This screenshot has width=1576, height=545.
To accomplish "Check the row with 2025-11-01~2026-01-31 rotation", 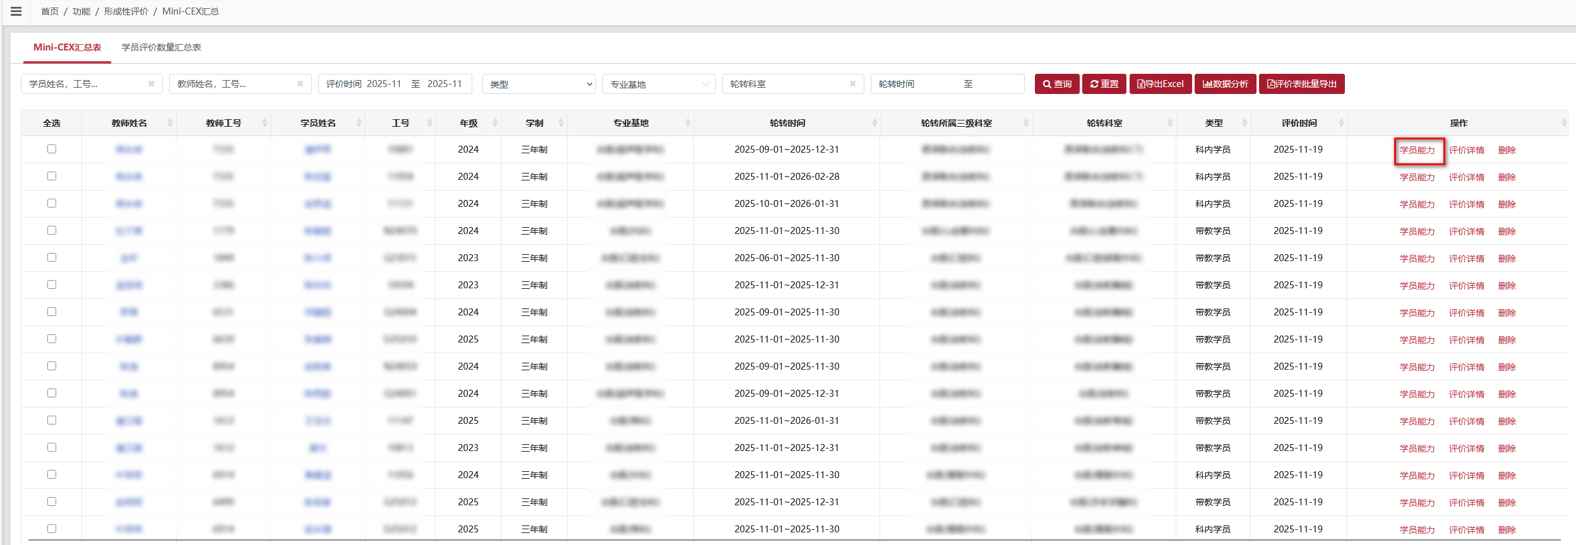I will [52, 420].
